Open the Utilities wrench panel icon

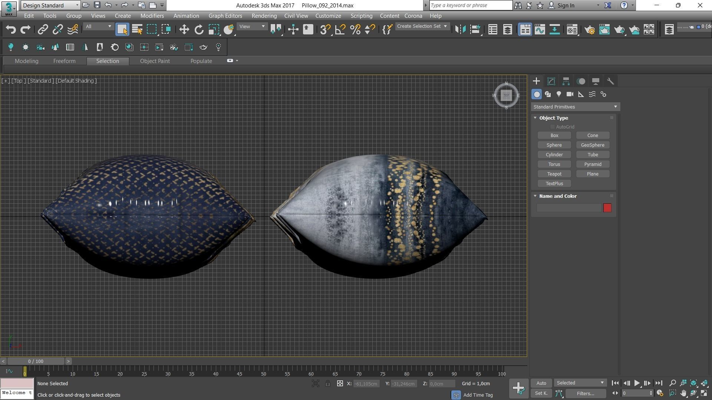610,81
